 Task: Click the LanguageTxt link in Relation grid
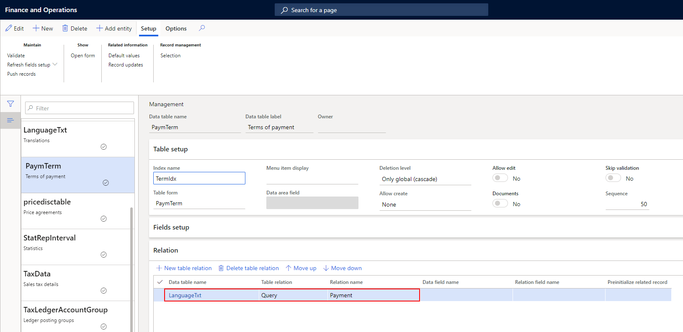click(185, 295)
